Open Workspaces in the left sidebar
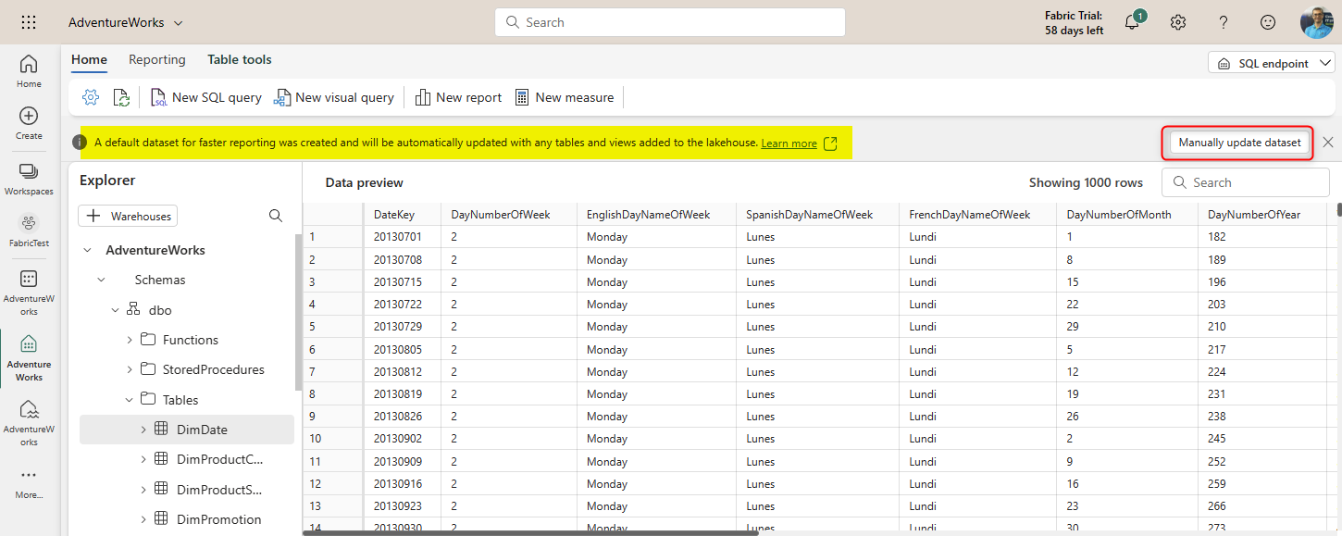Screen dimensions: 1342x536 [29, 179]
